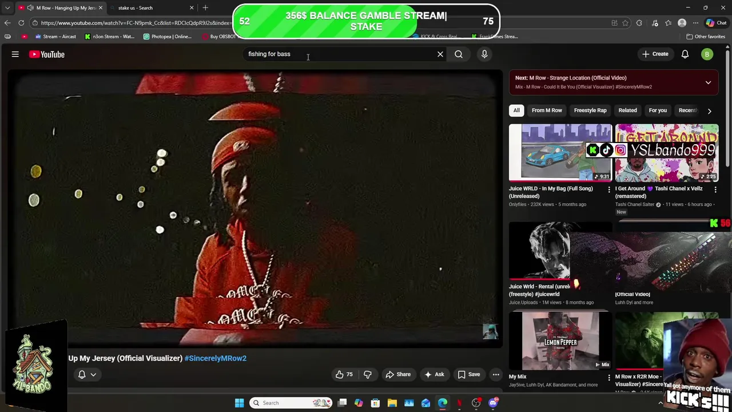The image size is (732, 412).
Task: Open Windows Start menu
Action: click(x=239, y=403)
